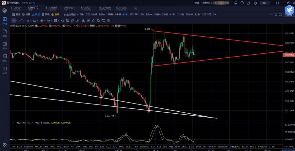The width and height of the screenshot is (295, 151).
Task: Delete drawings with the trash icon
Action: click(108, 21)
